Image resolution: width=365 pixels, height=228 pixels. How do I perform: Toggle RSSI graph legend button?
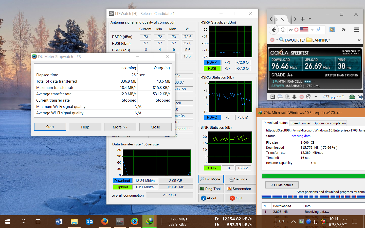pos(212,68)
